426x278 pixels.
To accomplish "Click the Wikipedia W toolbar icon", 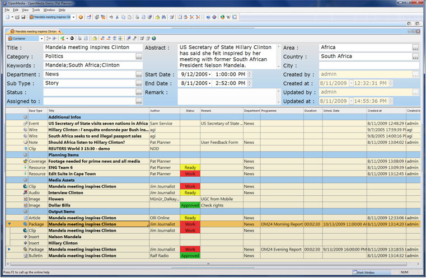I will point(228,17).
